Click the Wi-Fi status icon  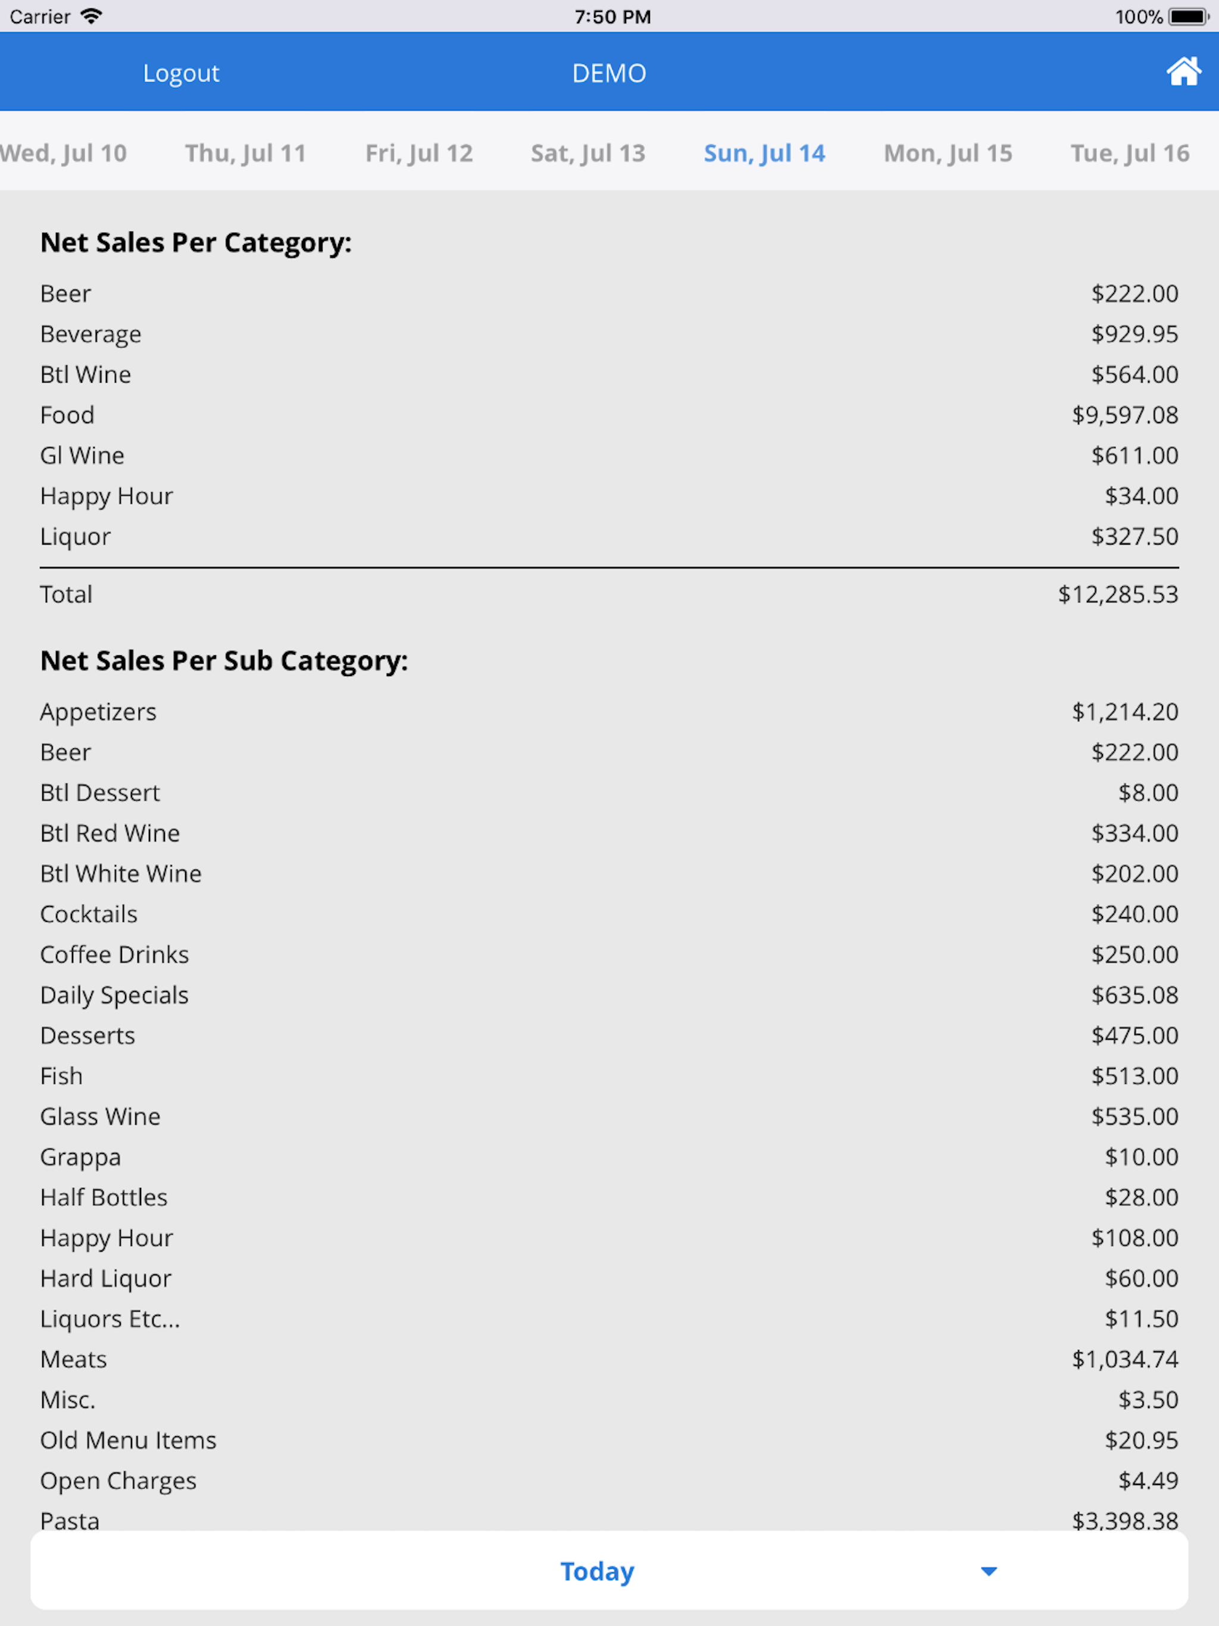[91, 16]
